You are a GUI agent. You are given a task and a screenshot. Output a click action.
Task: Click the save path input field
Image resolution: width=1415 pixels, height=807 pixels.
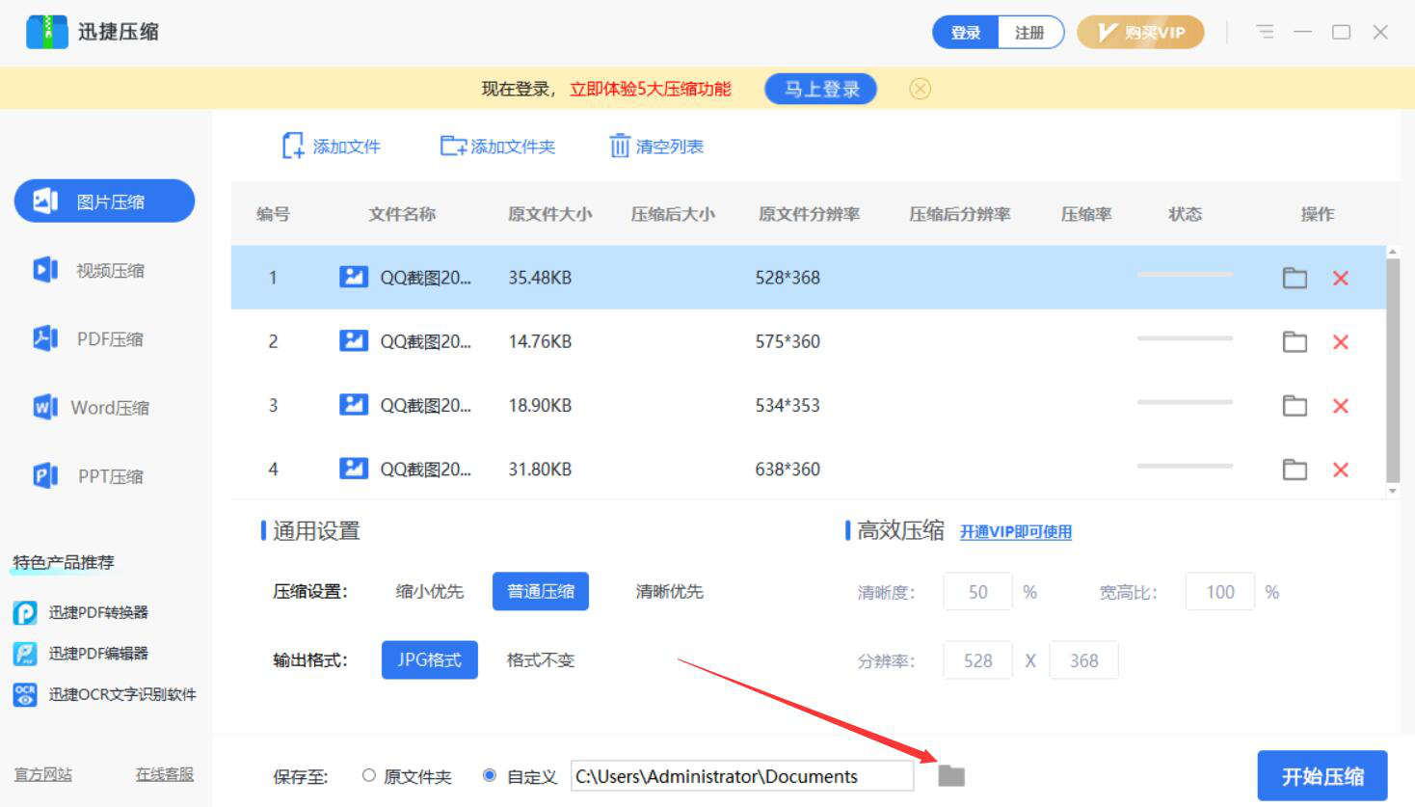pyautogui.click(x=741, y=776)
